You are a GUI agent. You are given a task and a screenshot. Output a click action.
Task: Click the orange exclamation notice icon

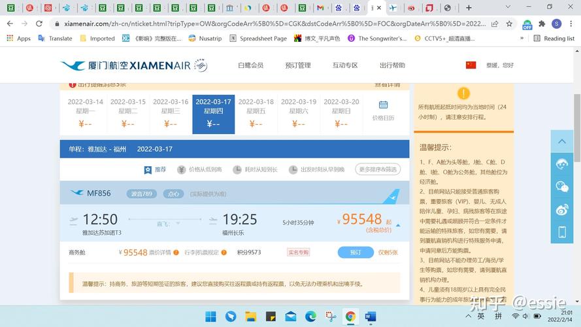tap(463, 93)
